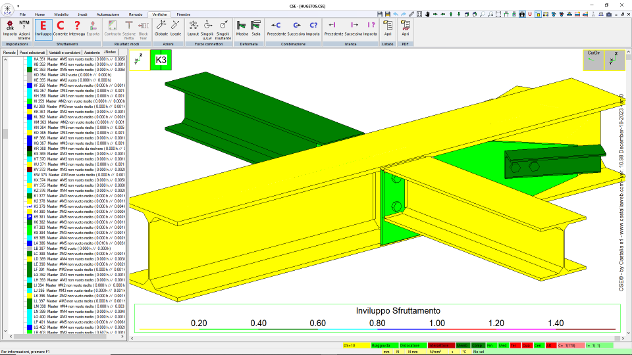Viewport: 632px width, 355px height.
Task: Select the Inviluppo envelope icon
Action: 43,28
